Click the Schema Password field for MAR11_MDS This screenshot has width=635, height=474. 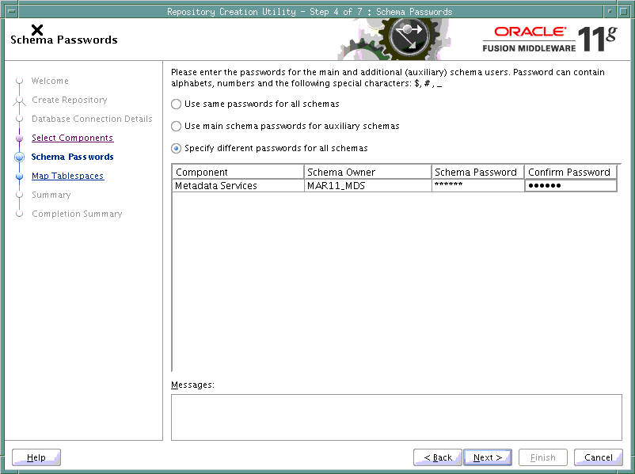477,186
